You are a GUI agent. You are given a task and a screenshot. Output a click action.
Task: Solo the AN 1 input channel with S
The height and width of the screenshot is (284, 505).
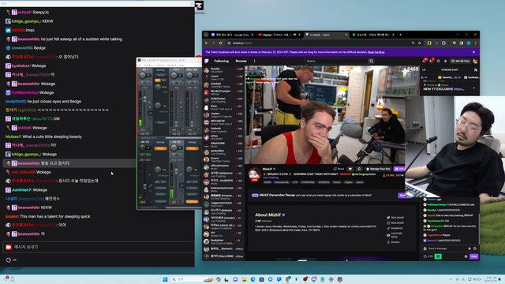[148, 83]
